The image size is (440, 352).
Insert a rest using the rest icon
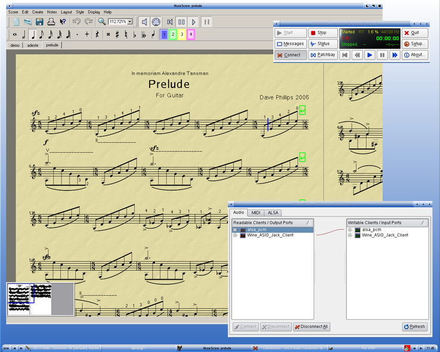[x=97, y=35]
